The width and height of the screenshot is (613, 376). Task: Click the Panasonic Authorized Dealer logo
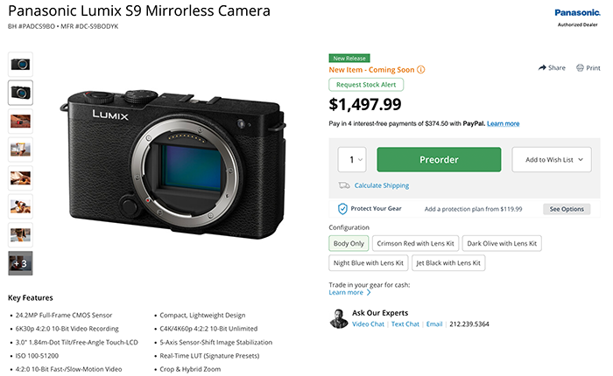(577, 17)
